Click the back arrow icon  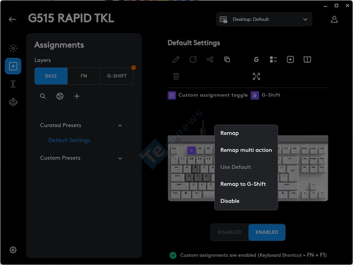click(x=13, y=19)
